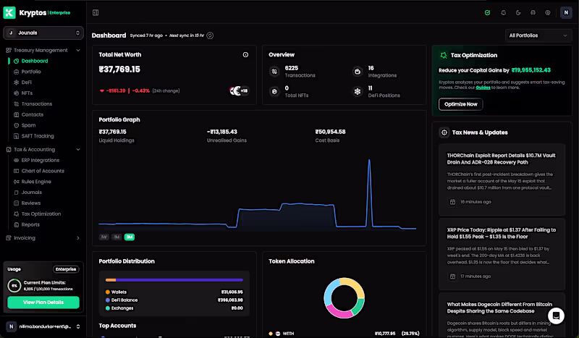The image size is (579, 338).
Task: Click the View Plan Details button
Action: (43, 302)
